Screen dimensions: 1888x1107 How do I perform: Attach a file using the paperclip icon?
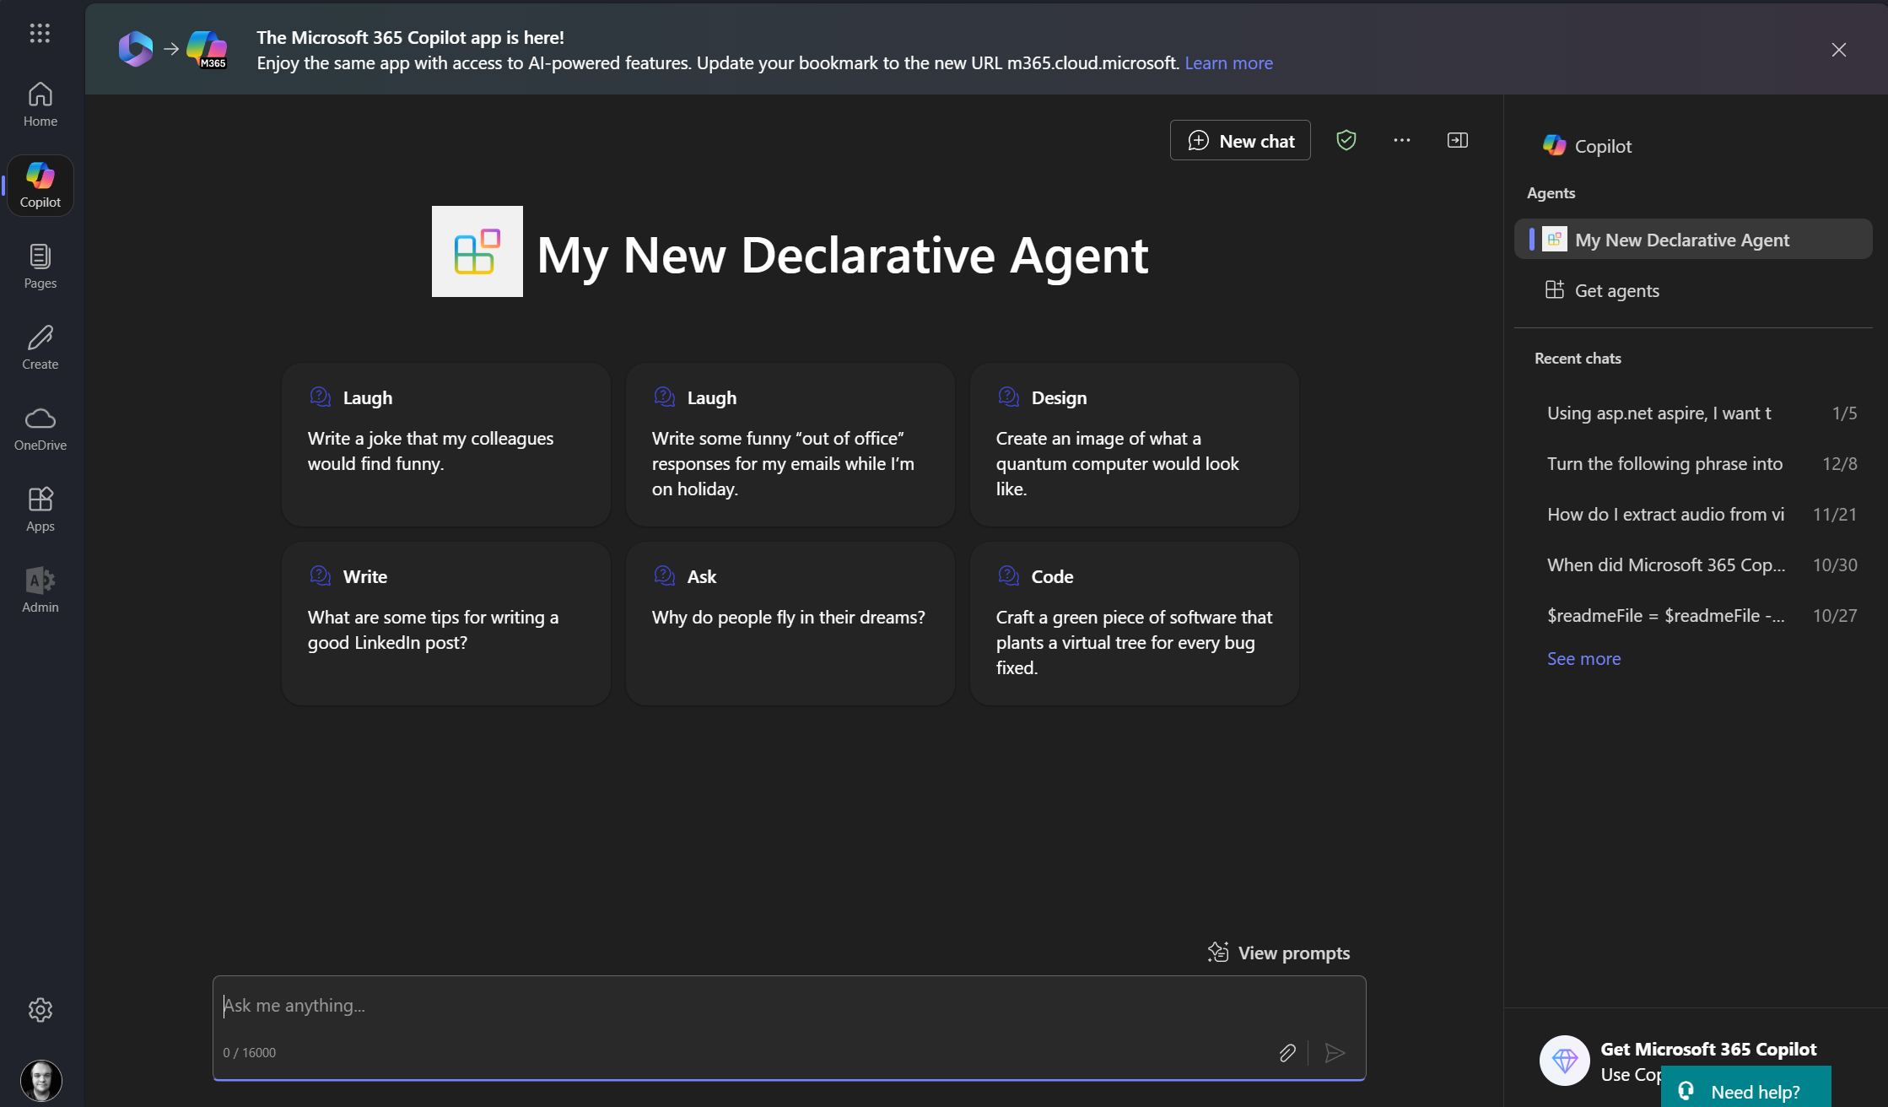[1287, 1052]
